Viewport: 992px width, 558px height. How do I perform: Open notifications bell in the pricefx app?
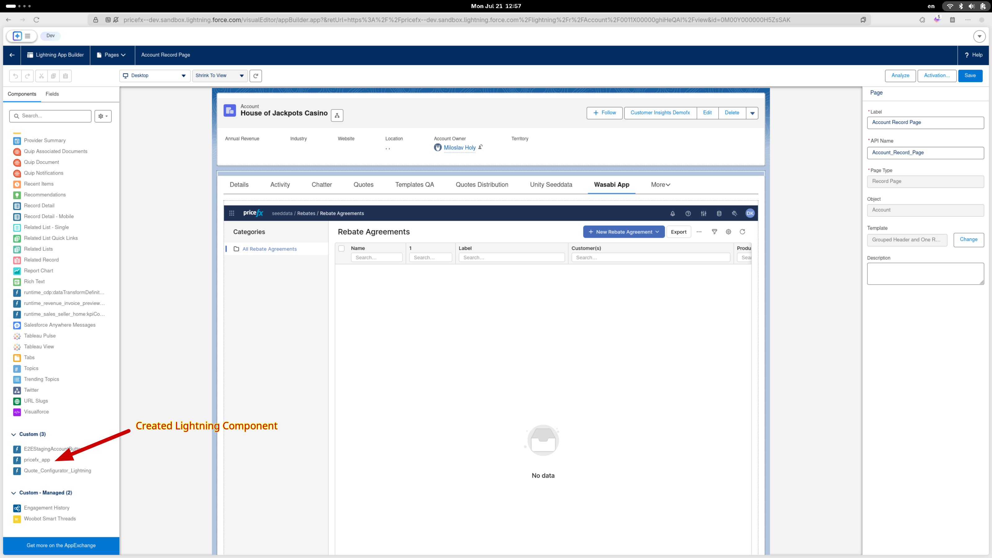pyautogui.click(x=673, y=213)
